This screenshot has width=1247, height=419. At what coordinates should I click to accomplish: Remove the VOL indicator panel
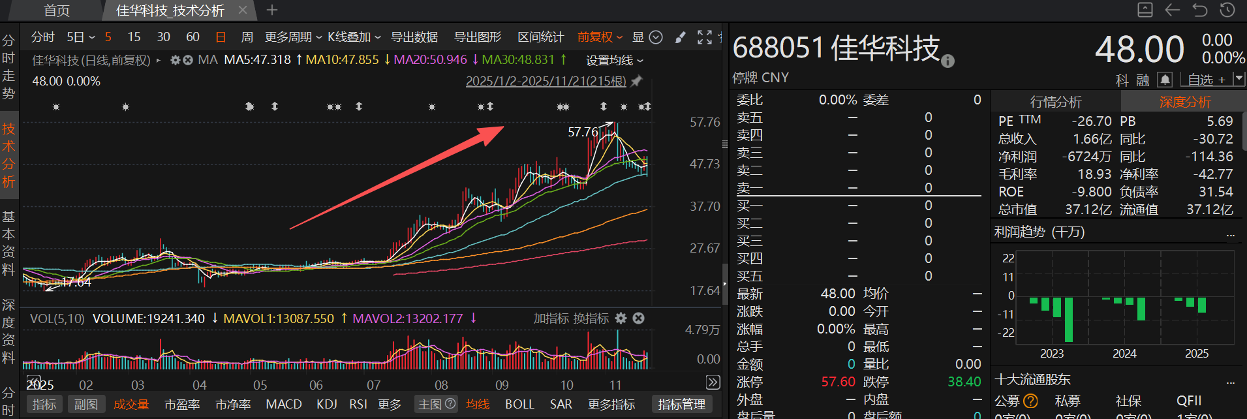point(639,318)
